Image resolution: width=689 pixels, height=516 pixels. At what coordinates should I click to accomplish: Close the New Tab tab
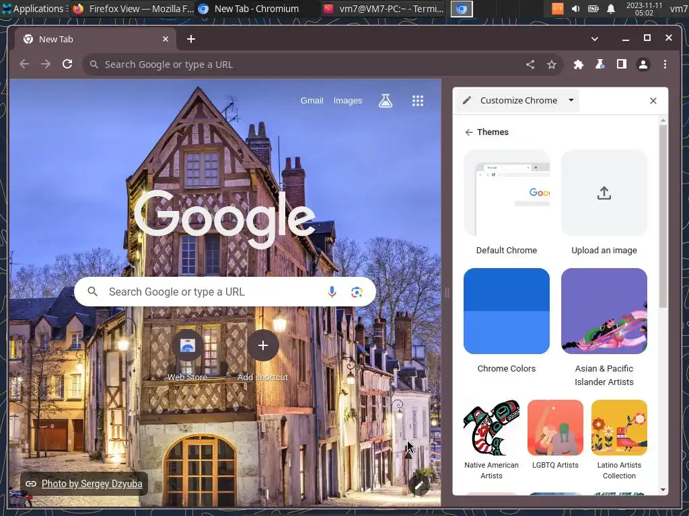[x=166, y=39]
